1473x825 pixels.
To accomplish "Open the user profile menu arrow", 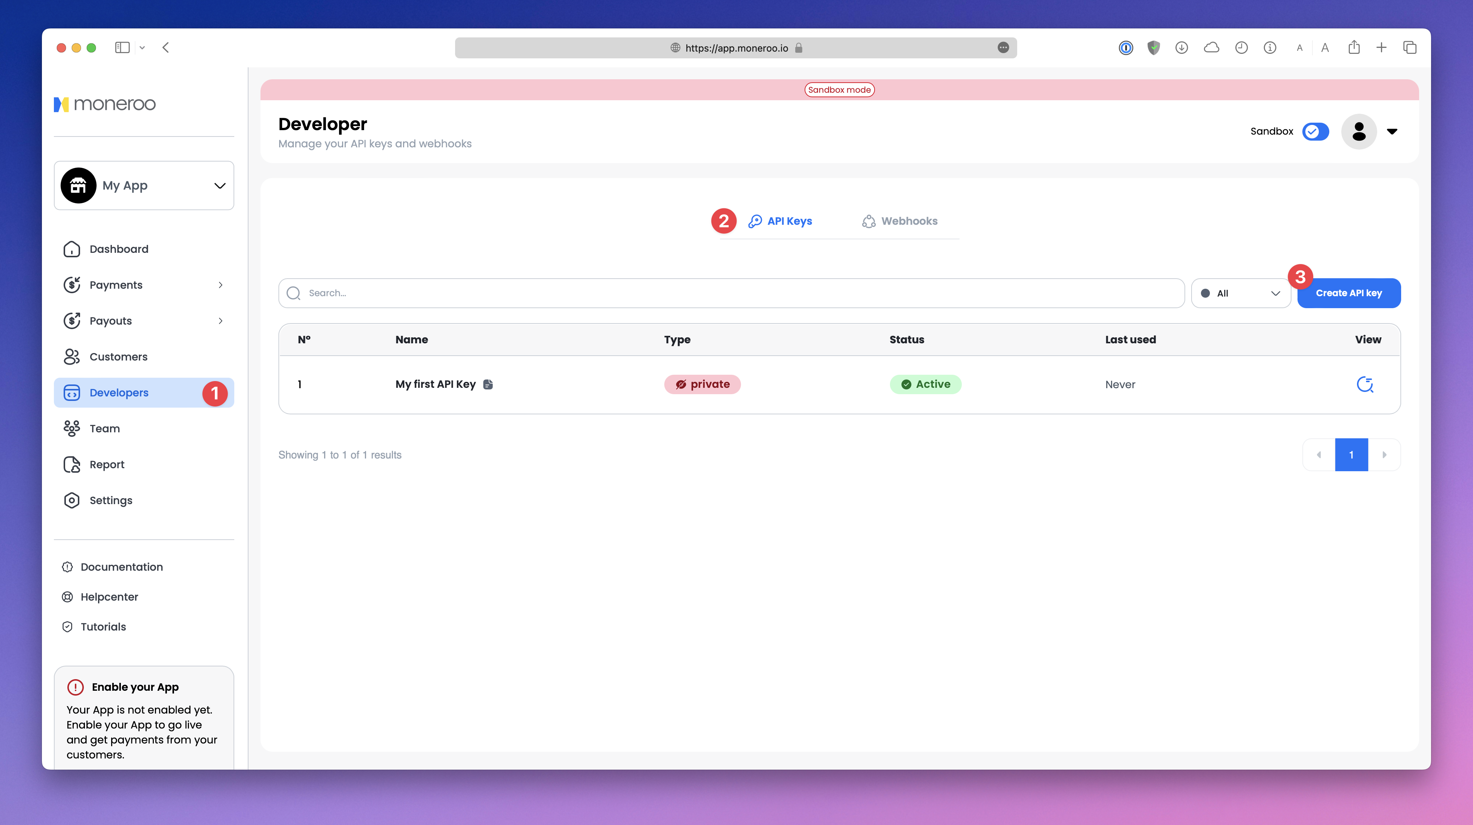I will [1393, 131].
